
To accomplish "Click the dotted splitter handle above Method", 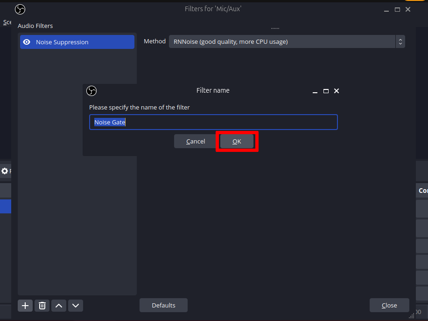I will (x=275, y=29).
